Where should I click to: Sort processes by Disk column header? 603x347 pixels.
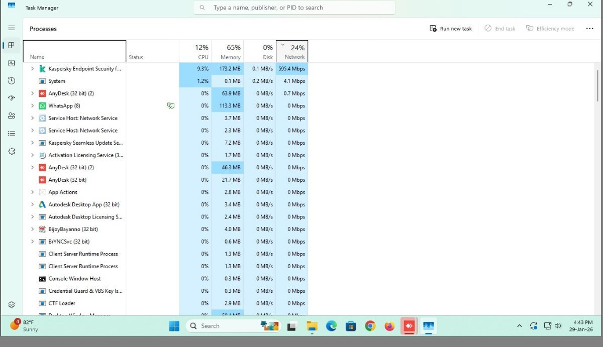pos(259,51)
